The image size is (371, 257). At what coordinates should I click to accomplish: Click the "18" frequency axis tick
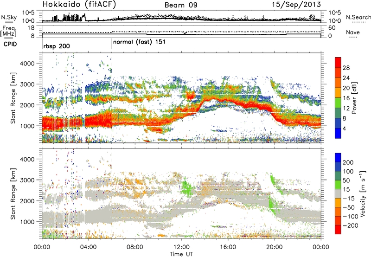point(31,28)
